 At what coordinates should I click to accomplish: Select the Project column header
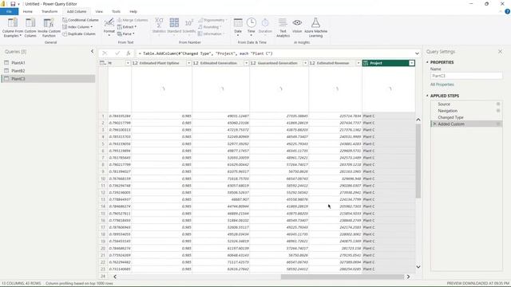(388, 63)
